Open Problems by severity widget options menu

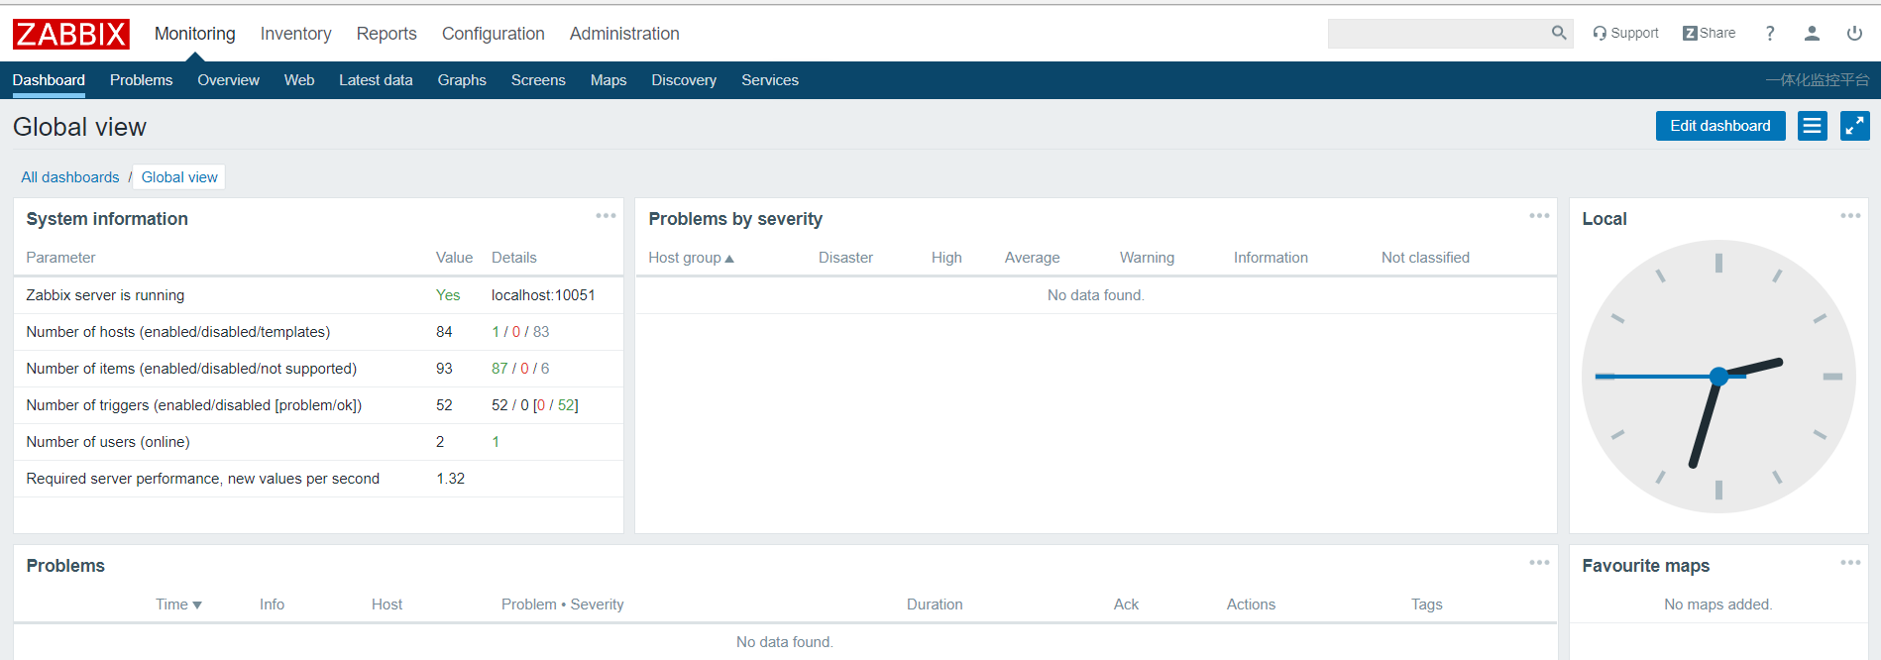(x=1538, y=216)
